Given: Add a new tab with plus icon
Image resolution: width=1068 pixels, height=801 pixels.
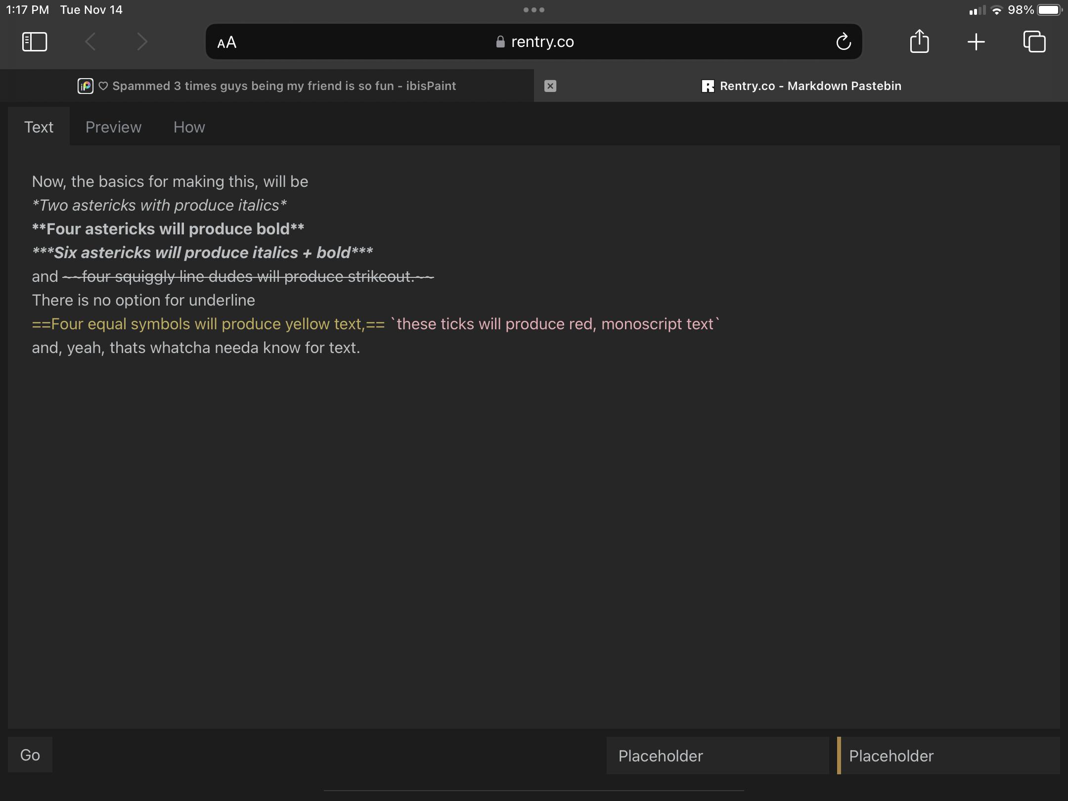Looking at the screenshot, I should 976,42.
